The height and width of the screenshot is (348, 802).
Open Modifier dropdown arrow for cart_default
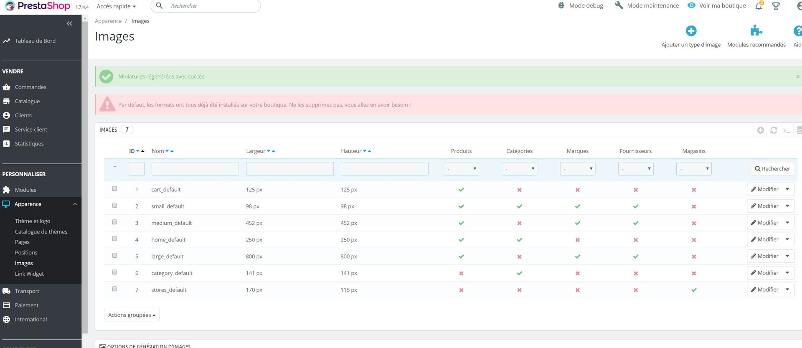click(x=787, y=189)
